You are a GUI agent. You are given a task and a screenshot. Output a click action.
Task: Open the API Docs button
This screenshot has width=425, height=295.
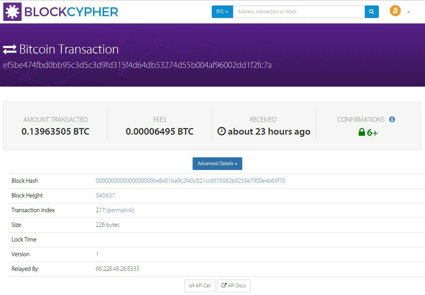coord(234,286)
